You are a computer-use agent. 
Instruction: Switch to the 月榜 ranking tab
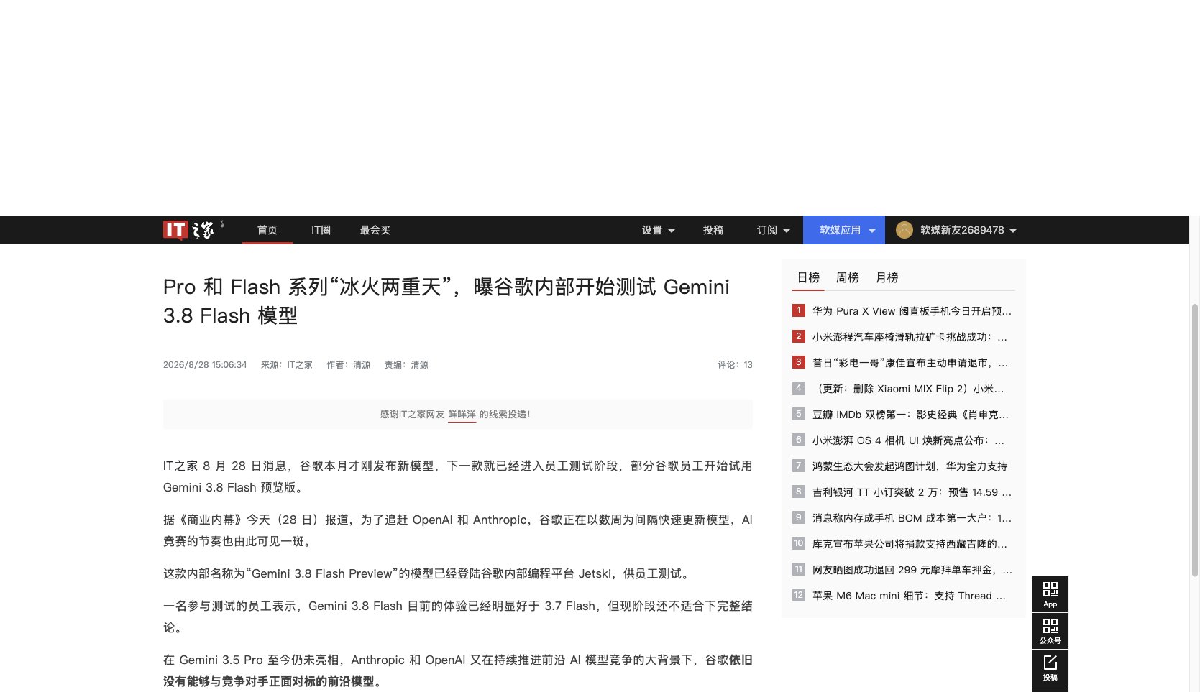tap(887, 277)
